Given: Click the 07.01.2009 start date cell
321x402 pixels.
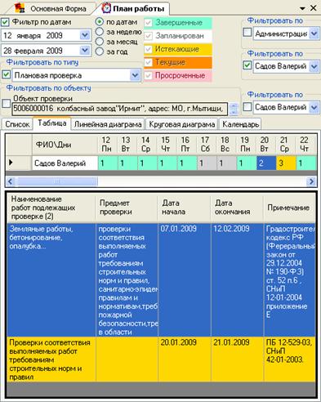Looking at the screenshot, I should coord(184,279).
